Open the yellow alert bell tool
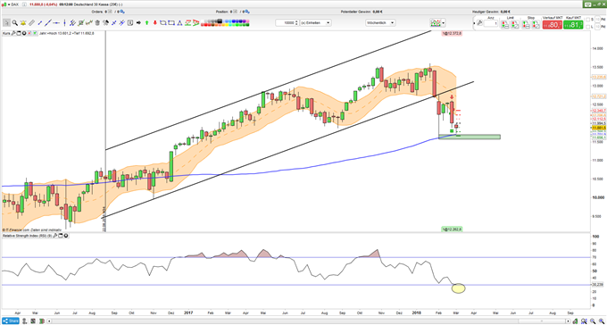The height and width of the screenshot is (325, 607). [23, 23]
